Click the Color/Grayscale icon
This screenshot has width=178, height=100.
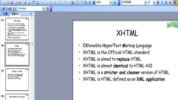point(94,2)
